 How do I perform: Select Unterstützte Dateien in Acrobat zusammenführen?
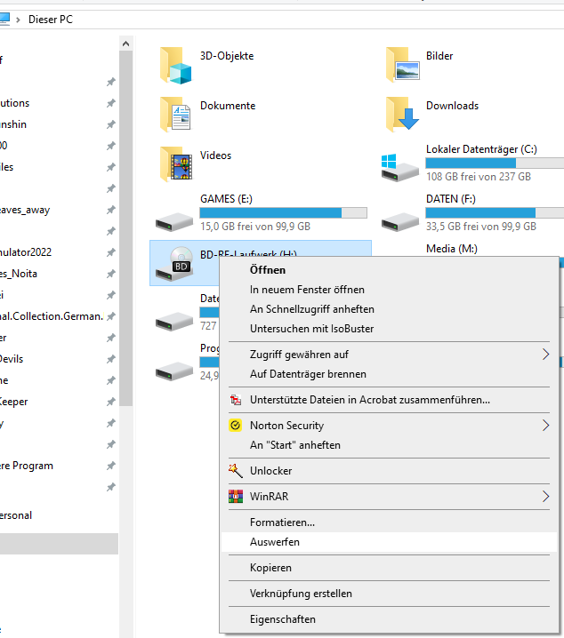pos(389,400)
